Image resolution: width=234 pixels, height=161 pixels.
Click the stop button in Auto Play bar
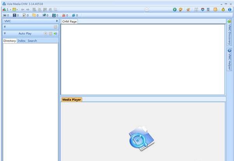coord(50,33)
